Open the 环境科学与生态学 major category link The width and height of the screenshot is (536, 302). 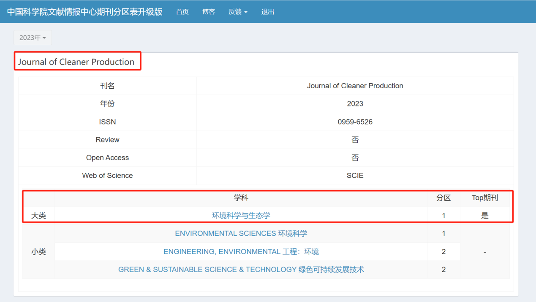point(241,215)
